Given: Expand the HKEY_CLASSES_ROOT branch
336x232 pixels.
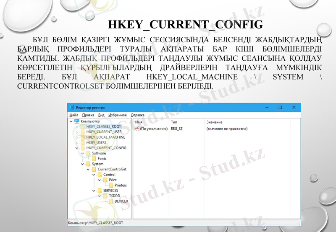Looking at the screenshot, I should [x=77, y=127].
